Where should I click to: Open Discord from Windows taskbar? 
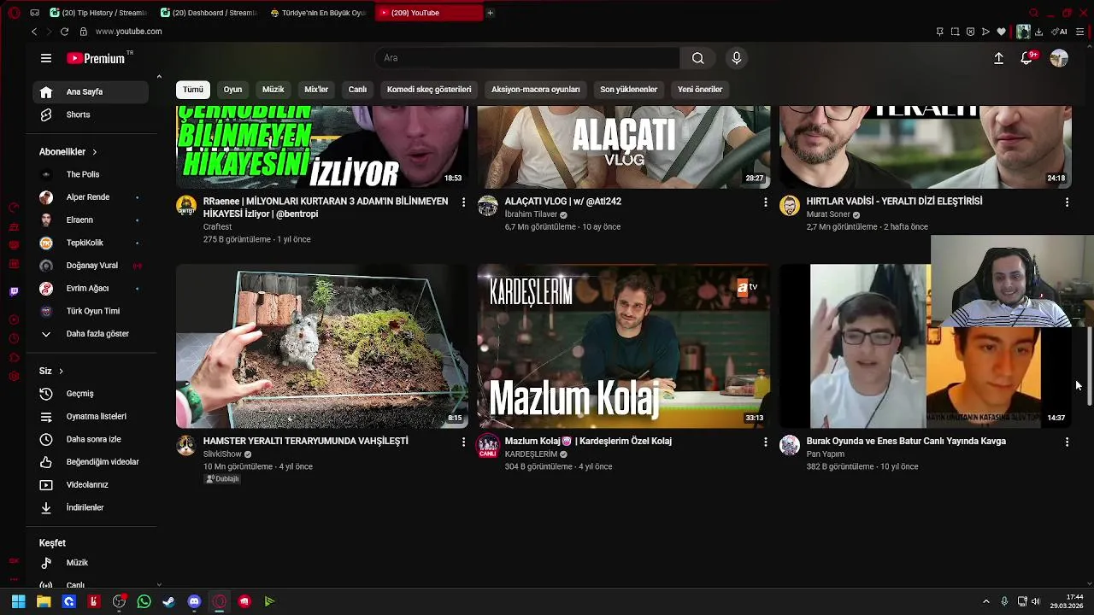pyautogui.click(x=194, y=601)
